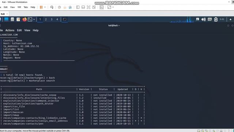
Task: Launch Firefox from the Kali panel
Action: click(24, 19)
